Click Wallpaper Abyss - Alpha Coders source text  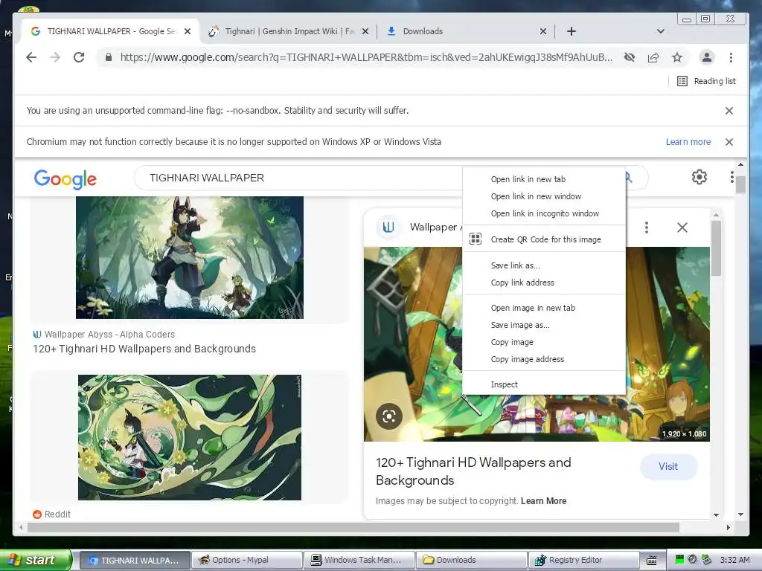pos(109,335)
